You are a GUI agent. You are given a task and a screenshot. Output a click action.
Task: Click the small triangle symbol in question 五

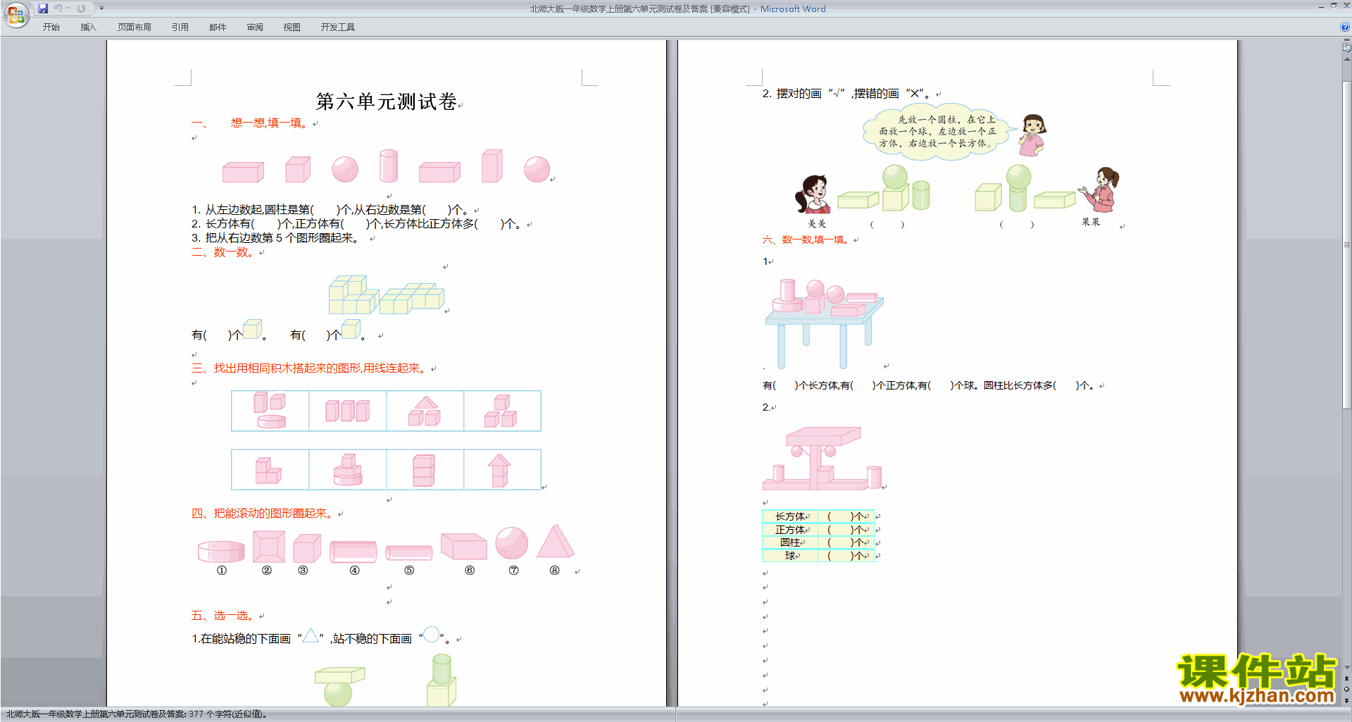pos(311,635)
